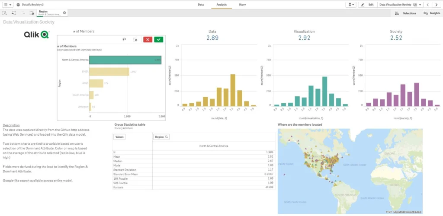The width and height of the screenshot is (443, 216).
Task: Go to the previous sheet arrow
Action: tap(427, 4)
